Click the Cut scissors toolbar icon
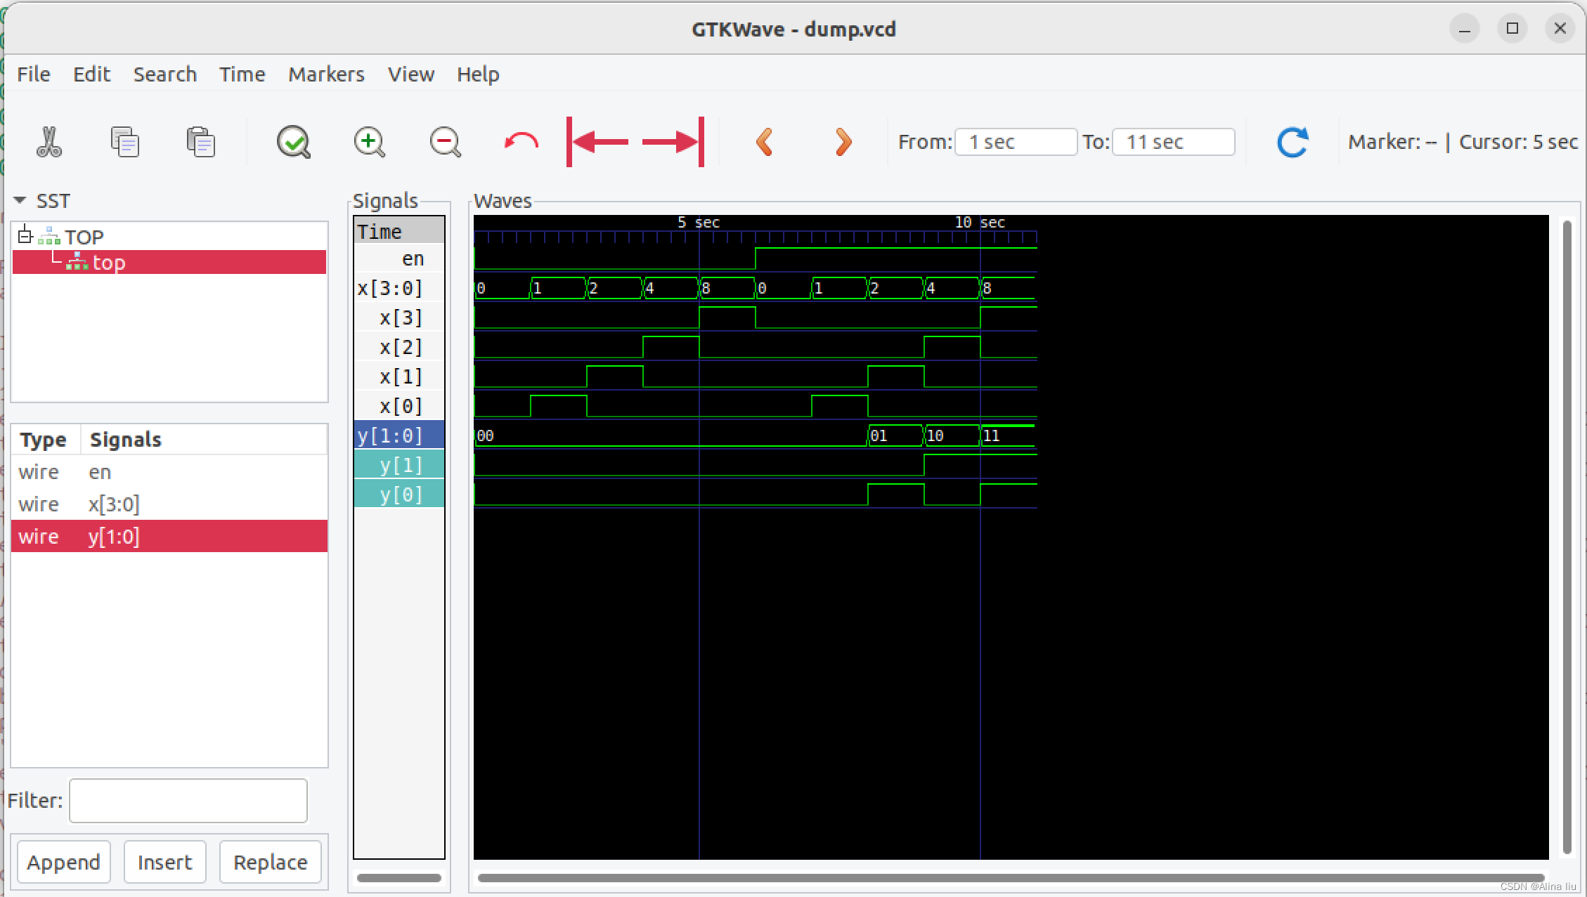 tap(48, 142)
